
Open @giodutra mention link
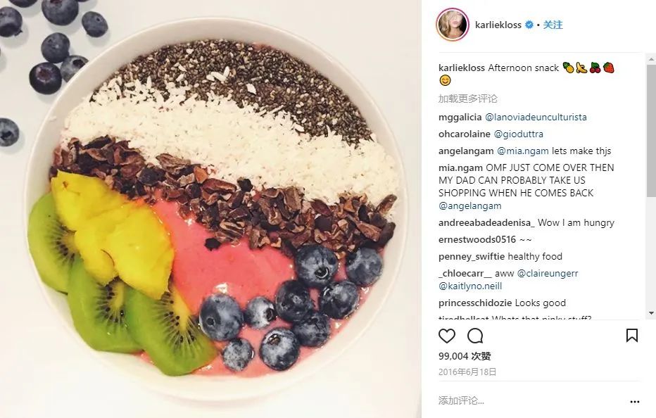(x=518, y=134)
